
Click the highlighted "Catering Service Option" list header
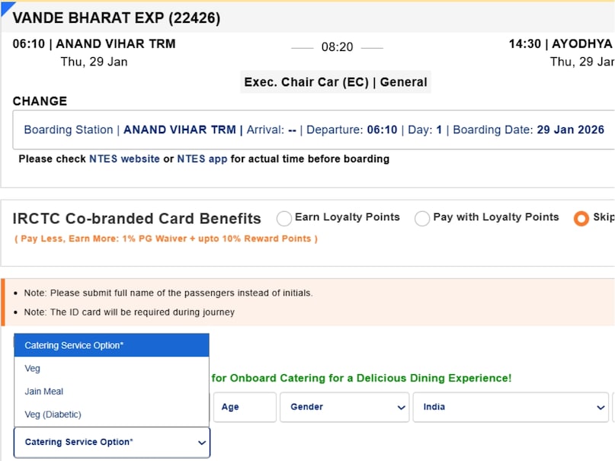[111, 345]
